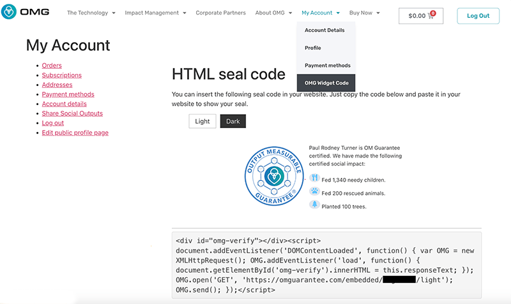Click the fed children utensils icon
This screenshot has height=304, width=511.
click(314, 179)
